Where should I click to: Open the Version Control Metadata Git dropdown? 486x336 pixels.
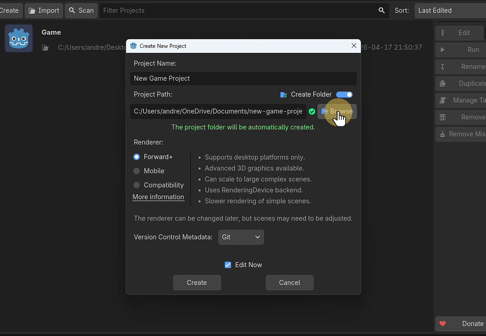click(241, 237)
